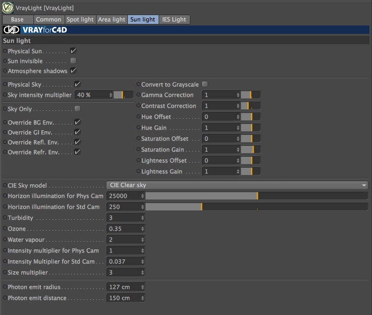Viewport: 372px width, 315px height.
Task: Click the Sky intensity multiplier stepper arrows
Action: click(111, 95)
